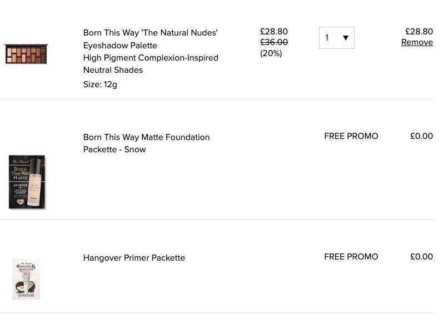This screenshot has width=448, height=314.
Task: Open the Hangover Primer packette image
Action: click(x=26, y=279)
